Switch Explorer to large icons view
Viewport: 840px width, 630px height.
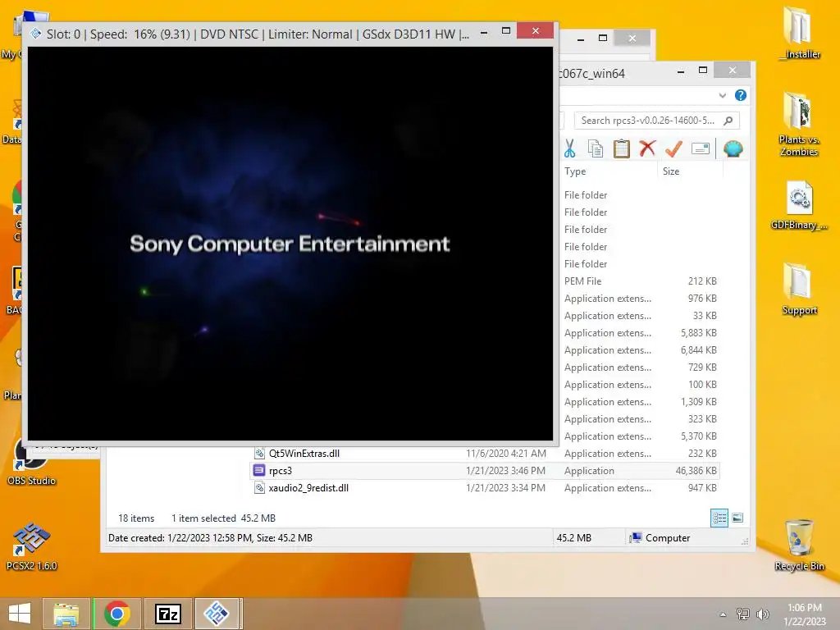(737, 518)
